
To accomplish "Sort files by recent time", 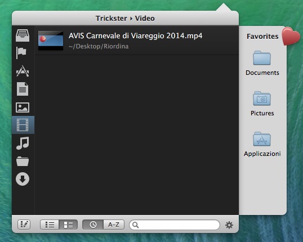I will 93,225.
